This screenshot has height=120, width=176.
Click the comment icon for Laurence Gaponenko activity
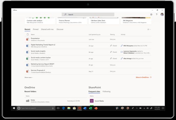click(x=122, y=52)
